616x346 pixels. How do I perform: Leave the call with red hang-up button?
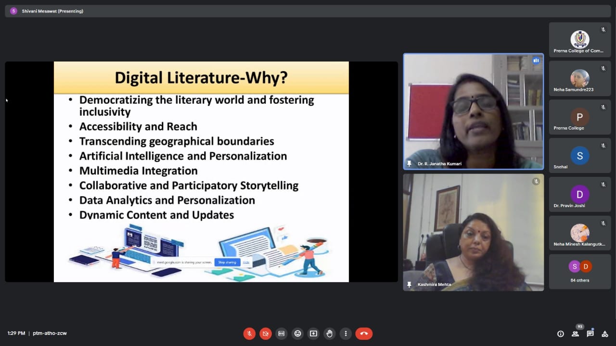[x=364, y=334]
